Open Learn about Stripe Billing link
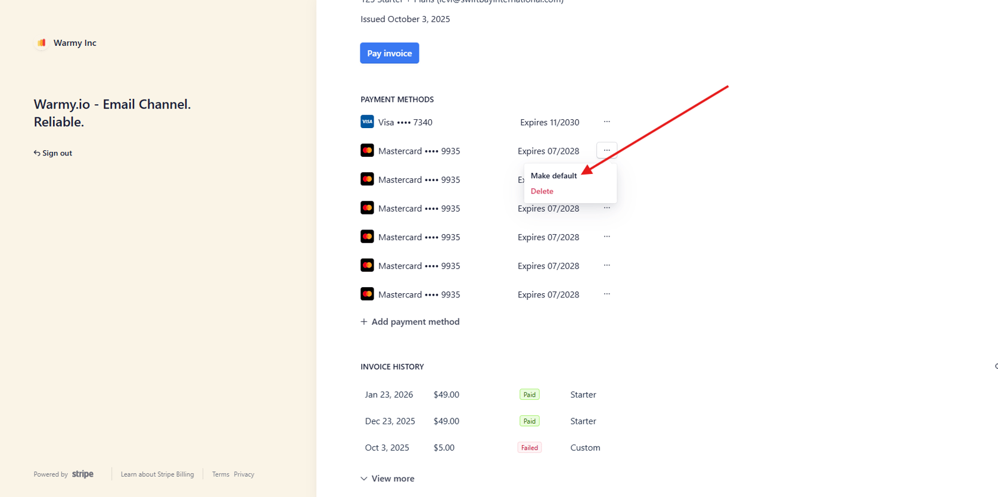The image size is (998, 497). (x=157, y=474)
